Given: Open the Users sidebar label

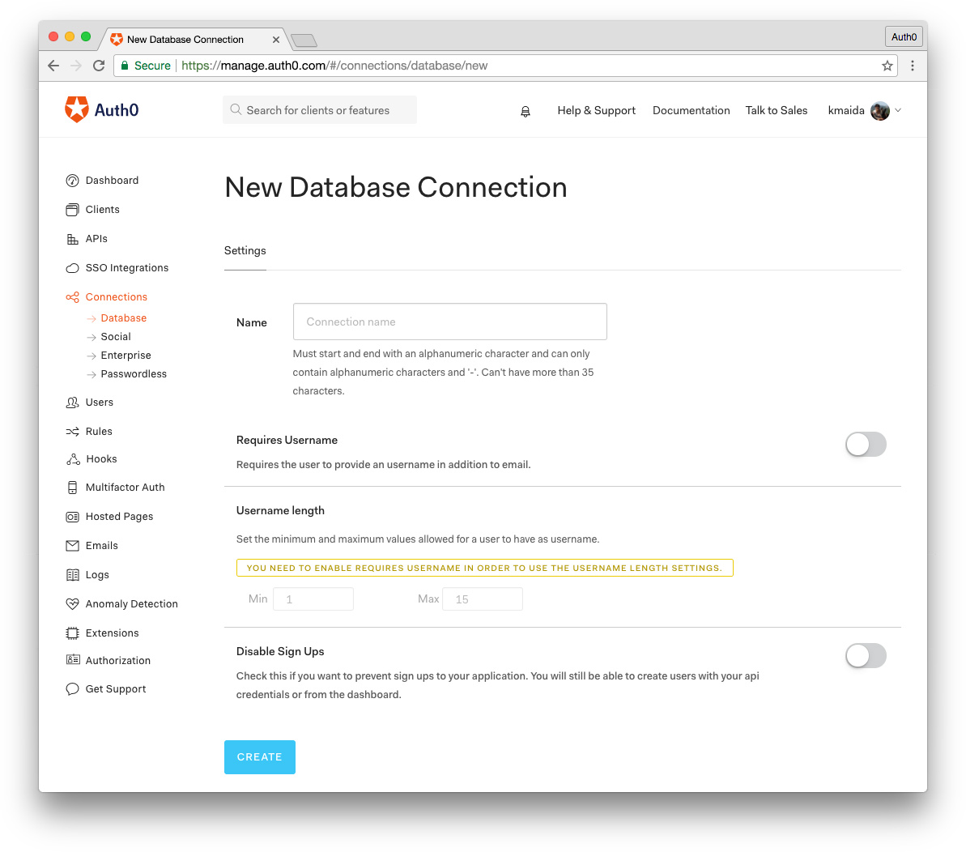Looking at the screenshot, I should (x=99, y=403).
